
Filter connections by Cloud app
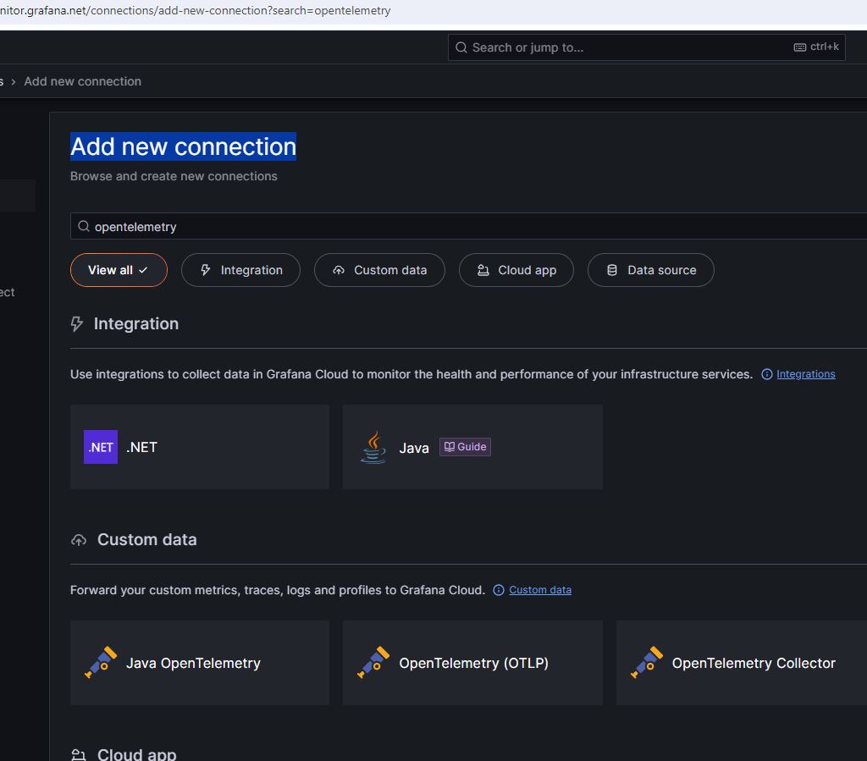click(x=516, y=270)
